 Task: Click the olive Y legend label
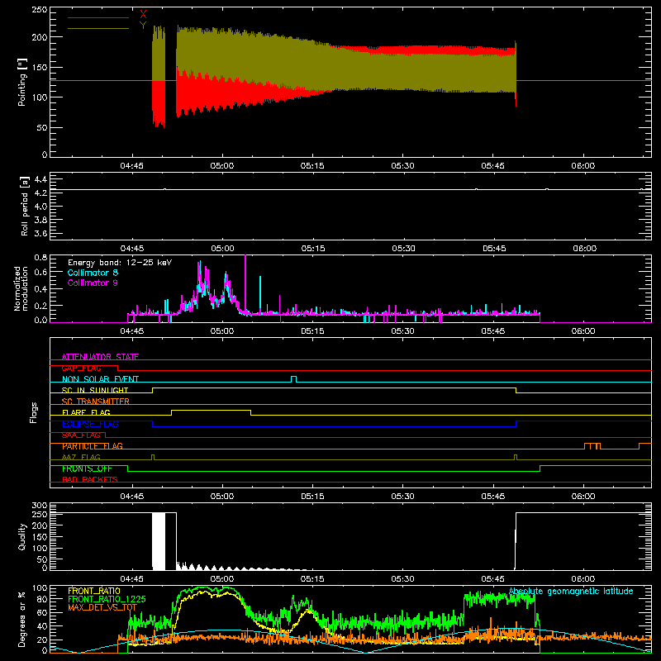click(143, 26)
